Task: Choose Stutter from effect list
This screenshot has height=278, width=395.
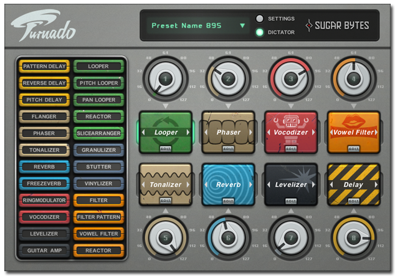Action: [98, 167]
